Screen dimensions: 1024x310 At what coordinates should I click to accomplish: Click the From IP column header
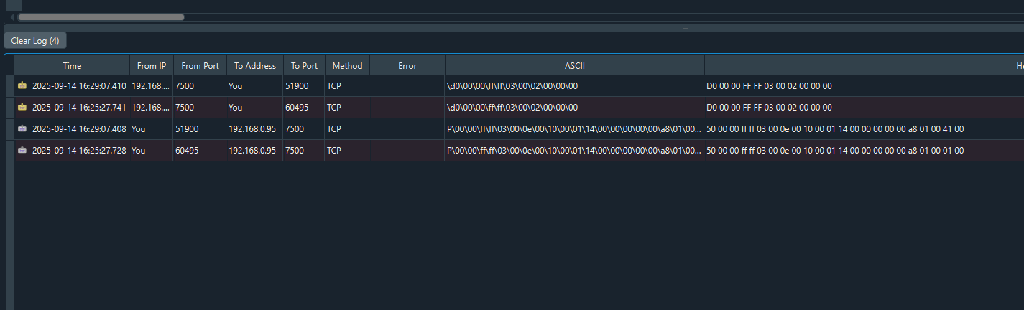point(151,65)
